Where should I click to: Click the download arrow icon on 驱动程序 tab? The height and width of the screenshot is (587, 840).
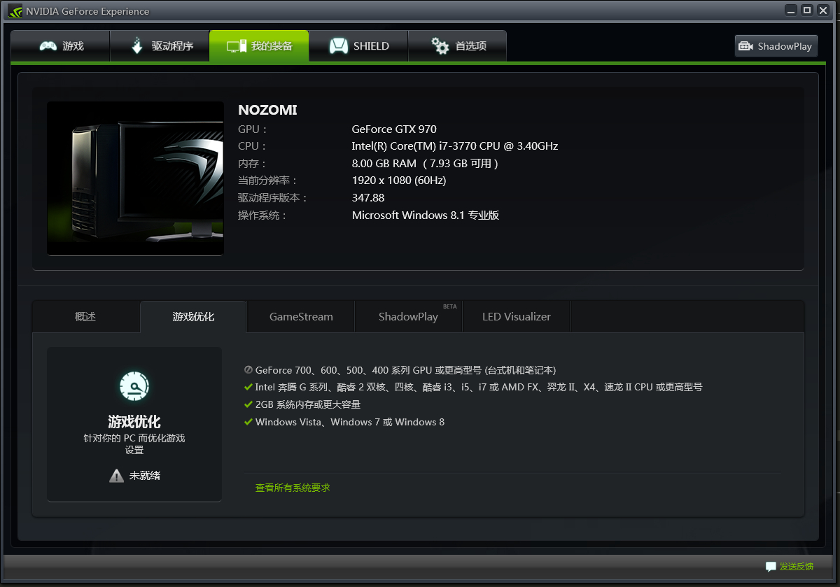tap(138, 45)
